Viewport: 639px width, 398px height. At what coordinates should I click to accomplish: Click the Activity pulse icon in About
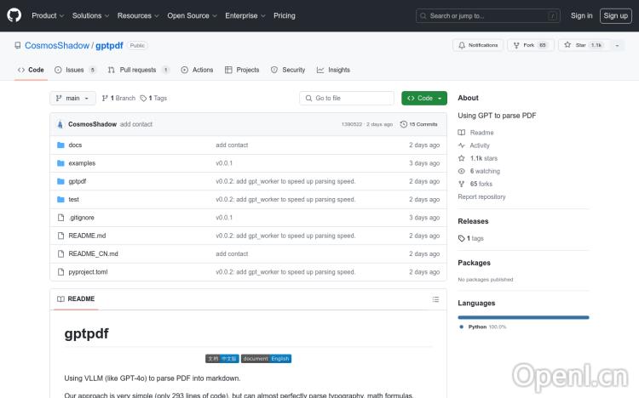(462, 145)
